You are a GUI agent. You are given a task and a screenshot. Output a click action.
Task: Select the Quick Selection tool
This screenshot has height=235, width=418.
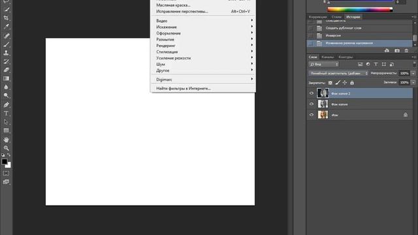[7, 10]
